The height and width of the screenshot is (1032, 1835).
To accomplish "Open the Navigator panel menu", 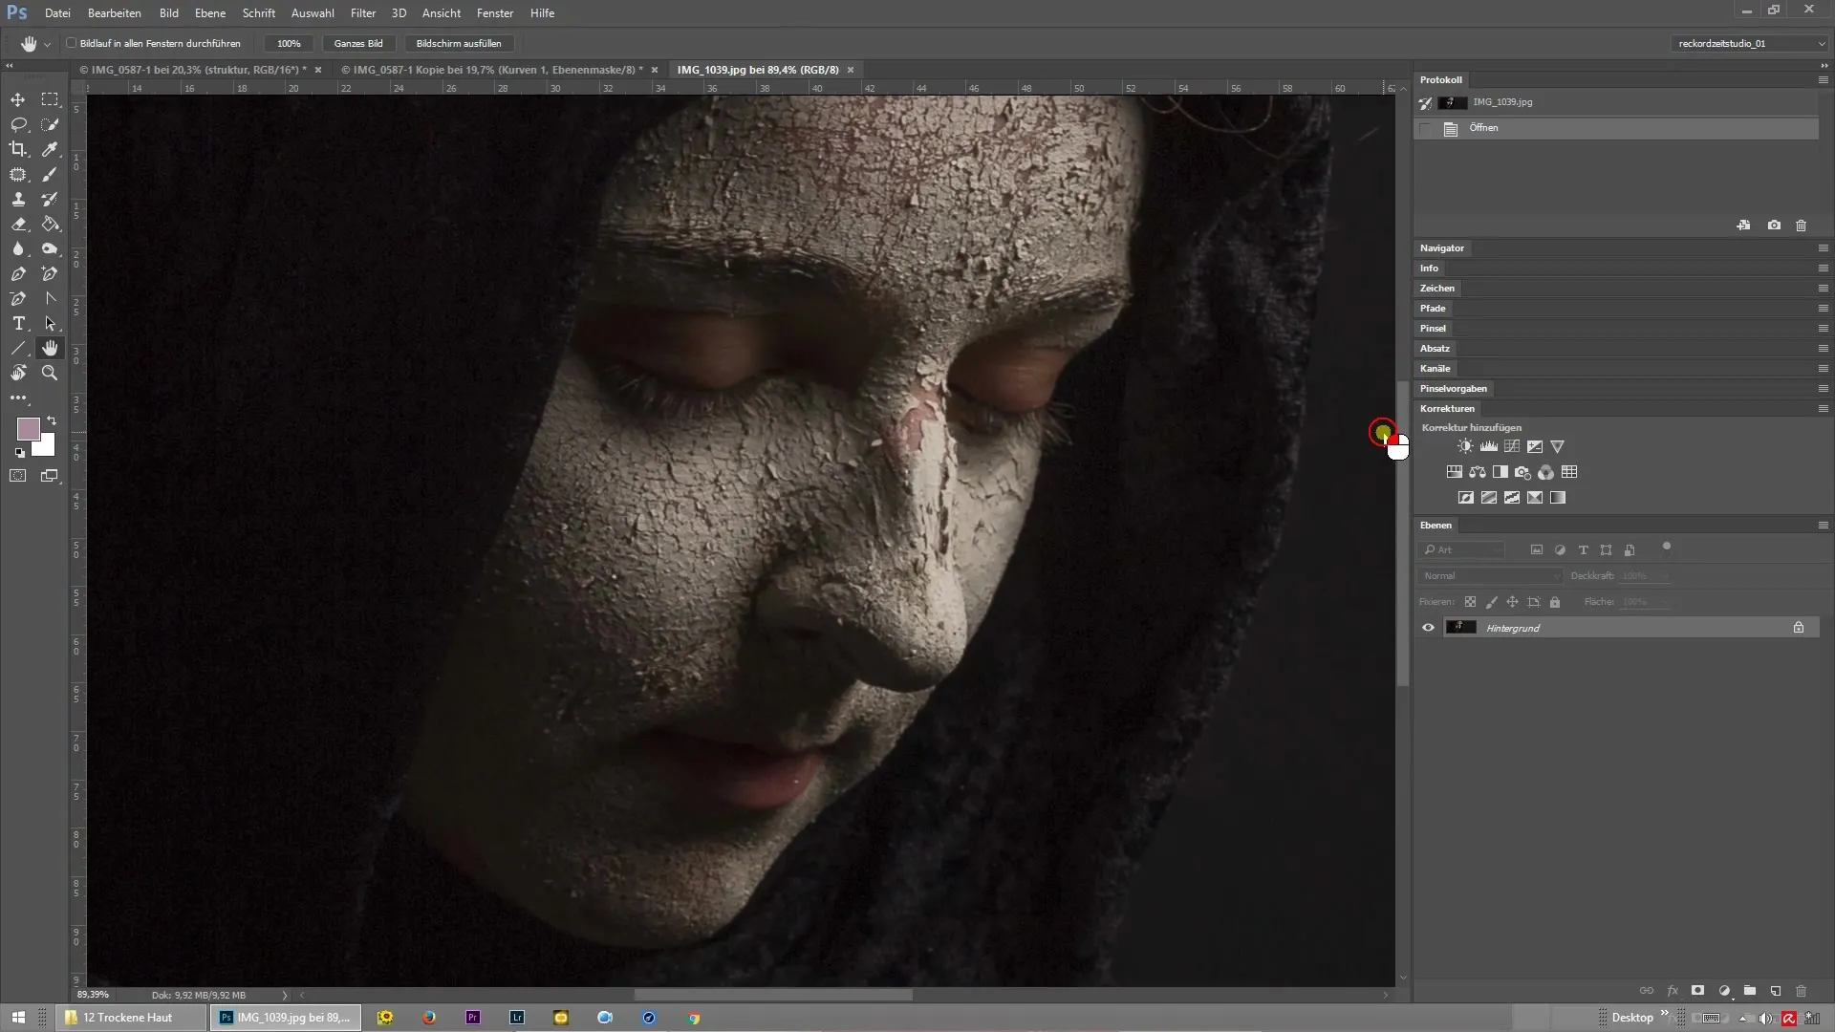I will click(x=1823, y=248).
